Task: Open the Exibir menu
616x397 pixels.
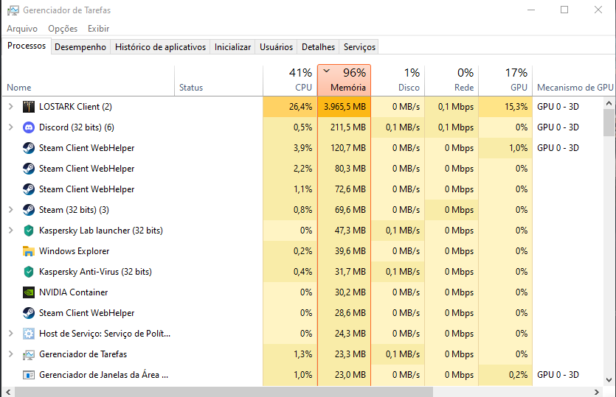Action: tap(99, 29)
